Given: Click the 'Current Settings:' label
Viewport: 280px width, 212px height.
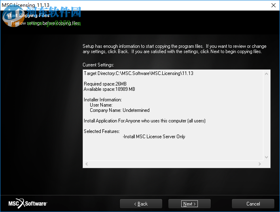Looking at the screenshot, I should coord(98,65).
